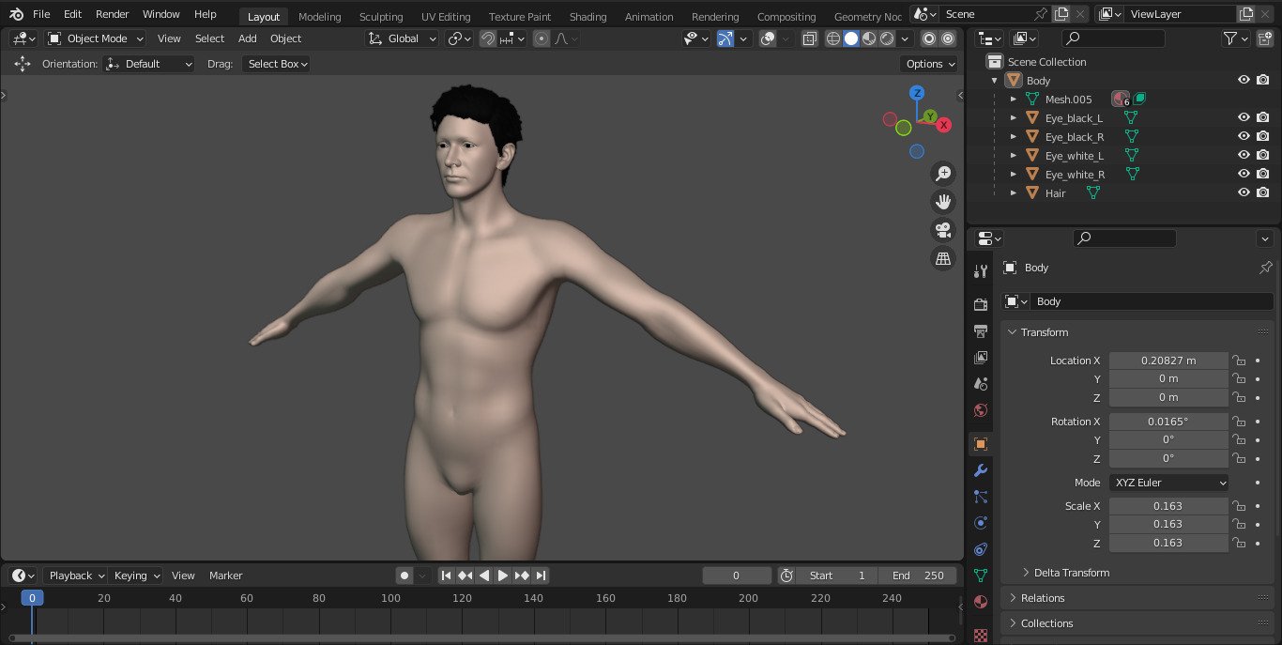Screen dimensions: 1282x645
Task: Hide the Body object in viewport
Action: coord(1244,80)
